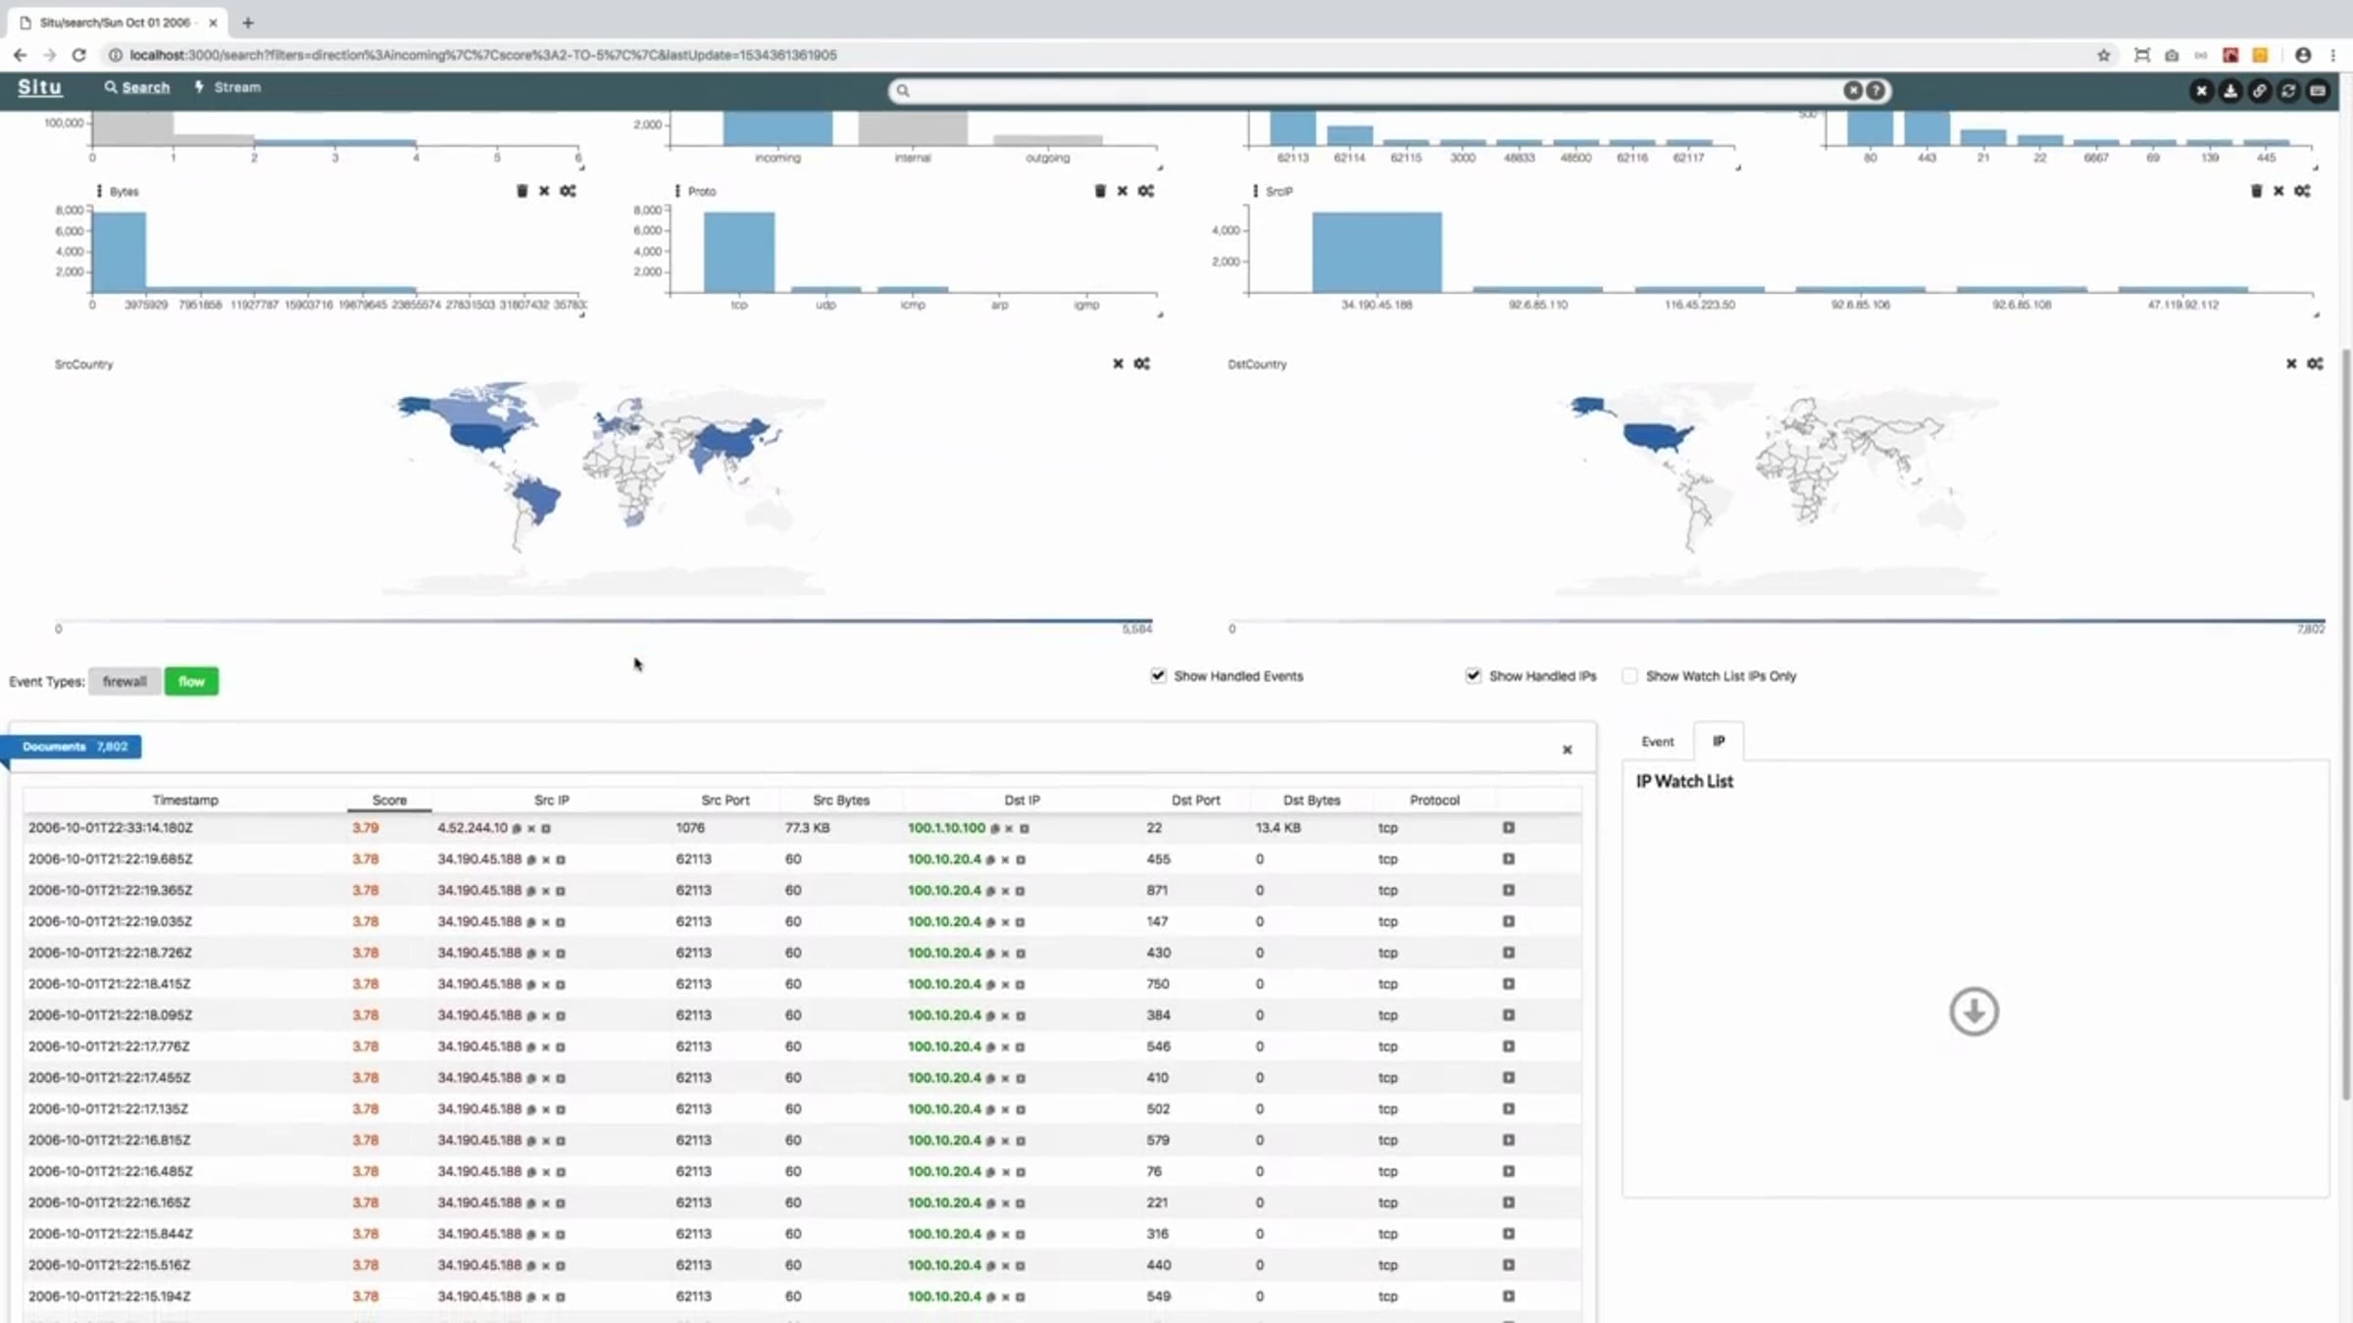Screen dimensions: 2353x1323
Task: Expand the first row's details icon
Action: pyautogui.click(x=1508, y=828)
